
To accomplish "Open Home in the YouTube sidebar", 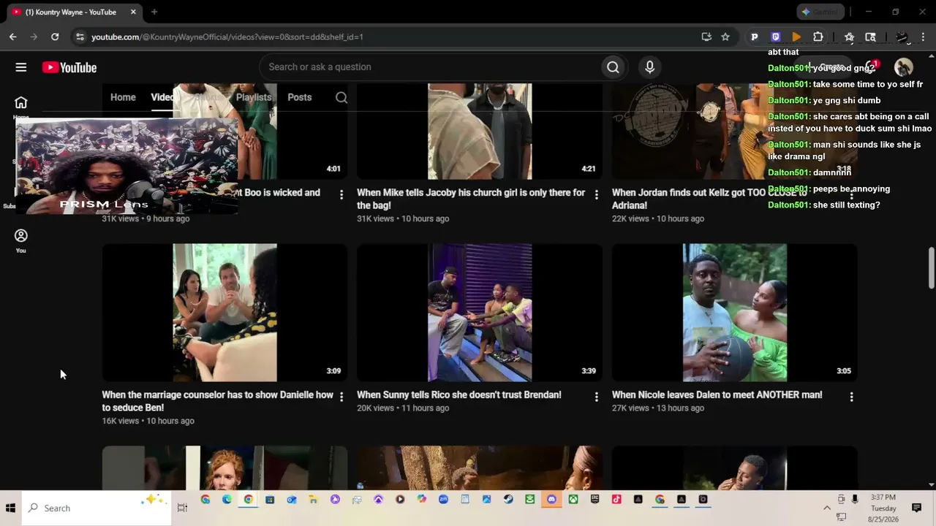I will point(21,106).
